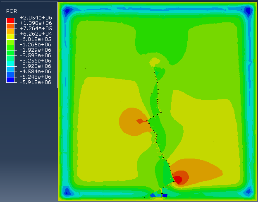Pick the small red spot in left orange zone
The image size is (258, 202).
(140, 121)
